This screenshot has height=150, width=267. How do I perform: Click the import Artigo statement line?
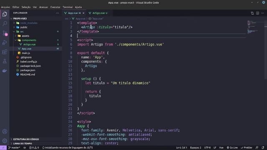click(121, 45)
